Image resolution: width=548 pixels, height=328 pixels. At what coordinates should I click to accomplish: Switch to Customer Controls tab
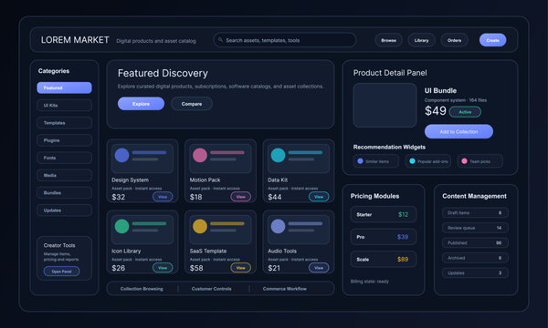click(212, 289)
